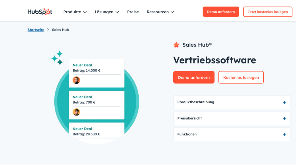Viewport: 296px width, 167px height.
Task: Click the HubSpot logo
Action: [x=40, y=12]
